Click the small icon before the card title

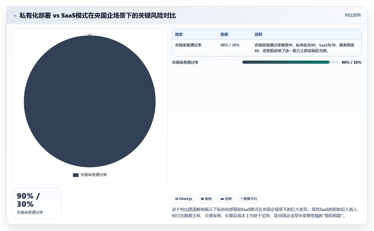(15, 16)
